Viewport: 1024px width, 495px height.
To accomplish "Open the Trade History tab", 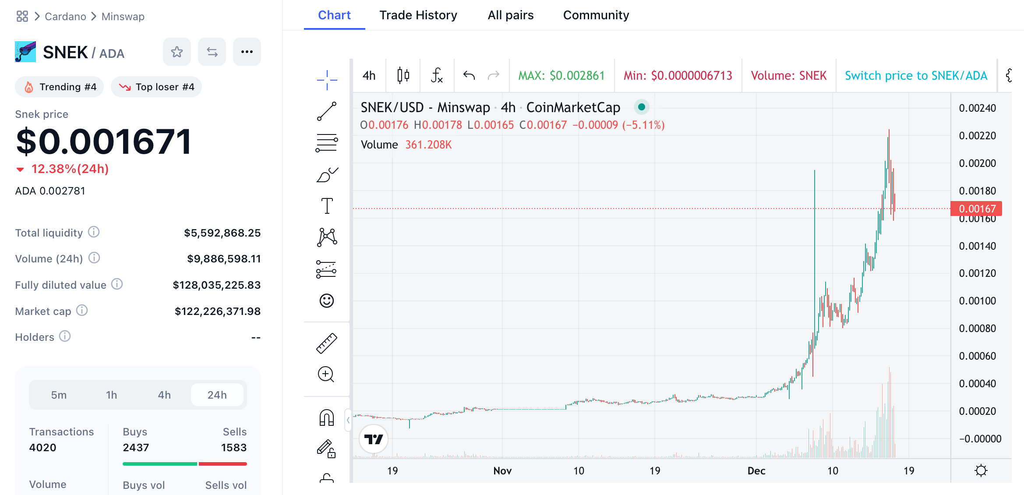I will pos(418,15).
